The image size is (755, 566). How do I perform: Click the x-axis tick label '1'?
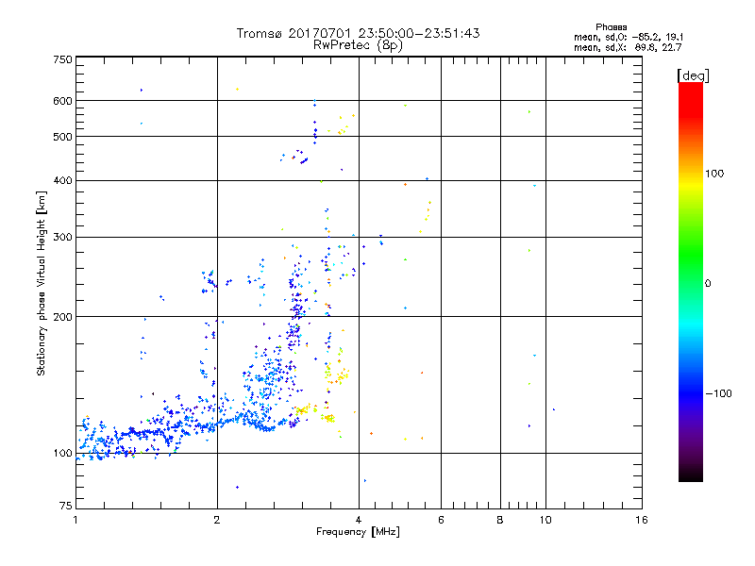tap(75, 520)
